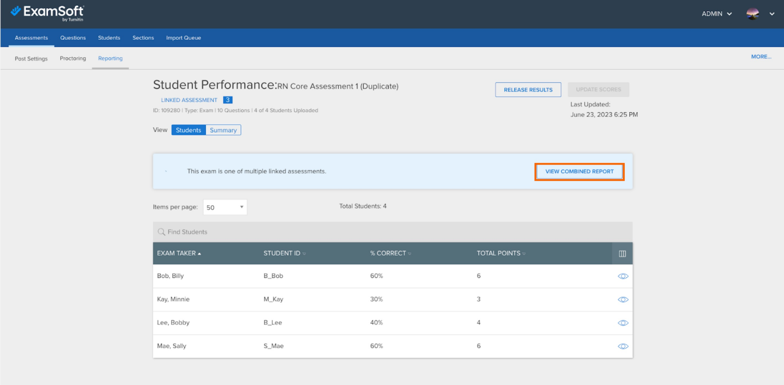Open the Items per page dropdown
Image resolution: width=784 pixels, height=385 pixels.
tap(225, 207)
